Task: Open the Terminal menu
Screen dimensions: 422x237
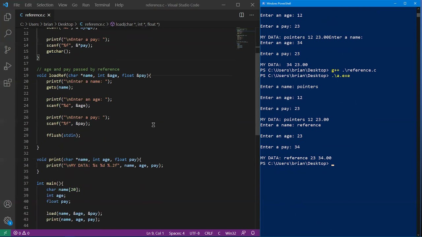Action: click(102, 5)
